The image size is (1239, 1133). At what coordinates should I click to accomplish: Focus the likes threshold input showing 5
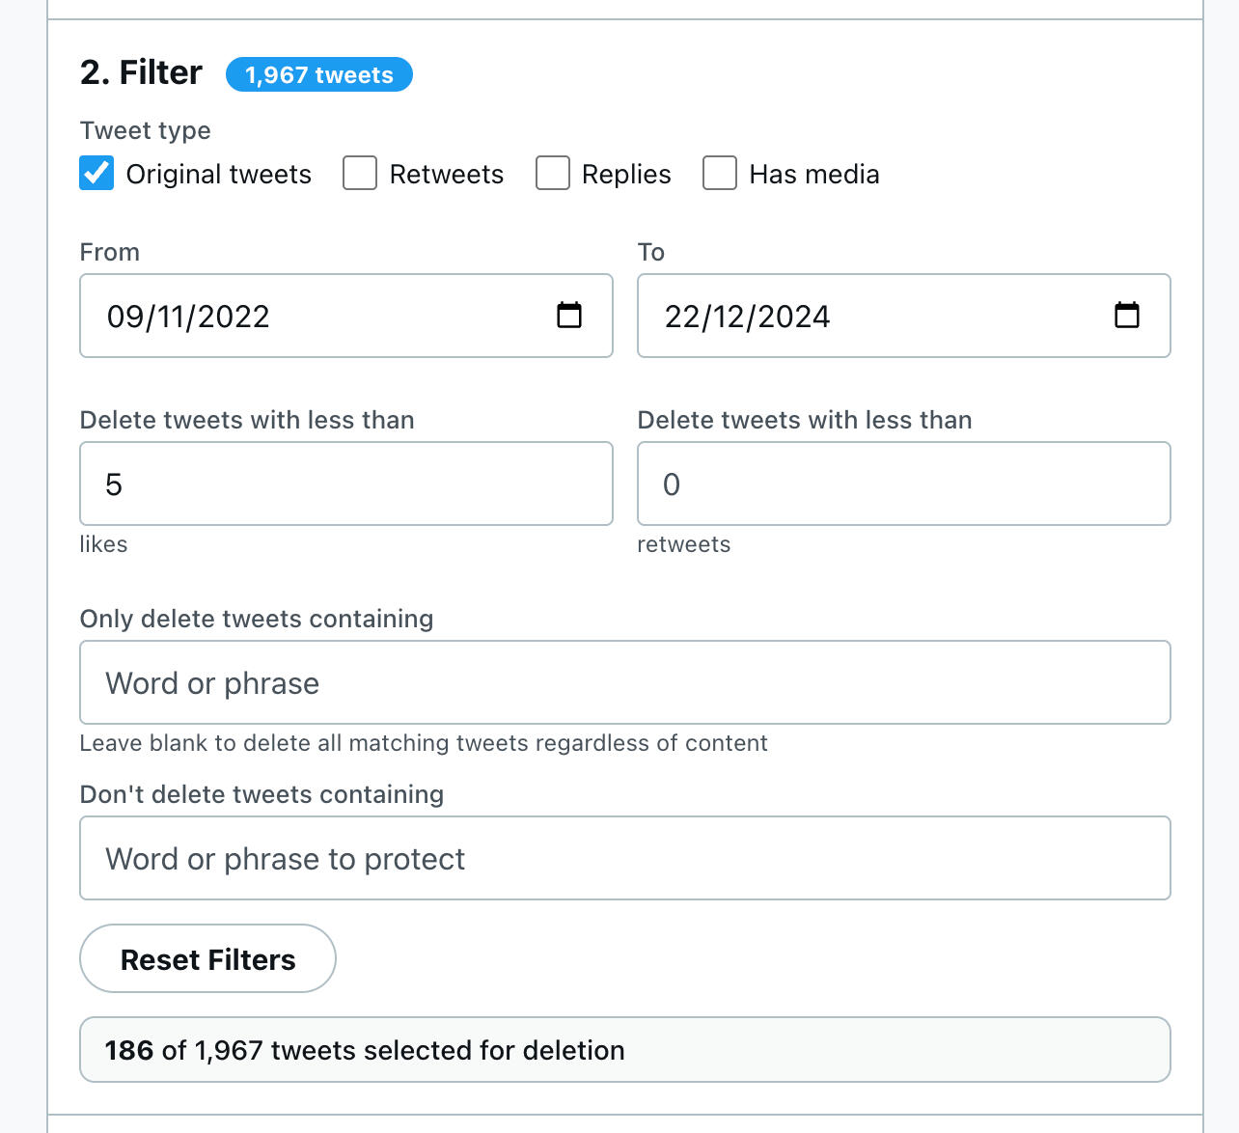pos(345,484)
